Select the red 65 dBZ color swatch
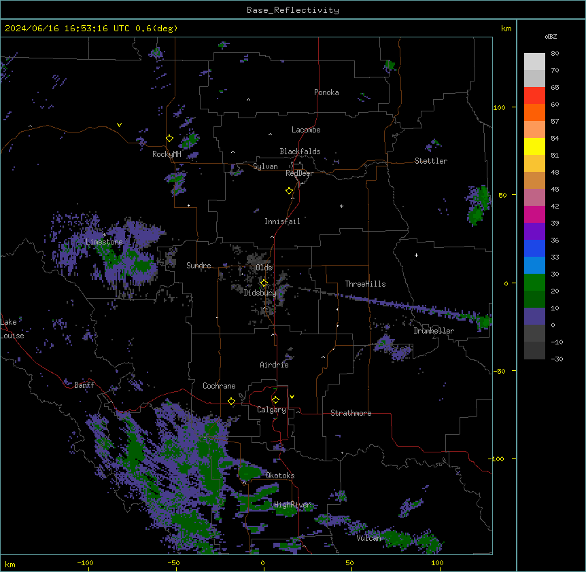Viewport: 586px width, 572px height. point(534,95)
